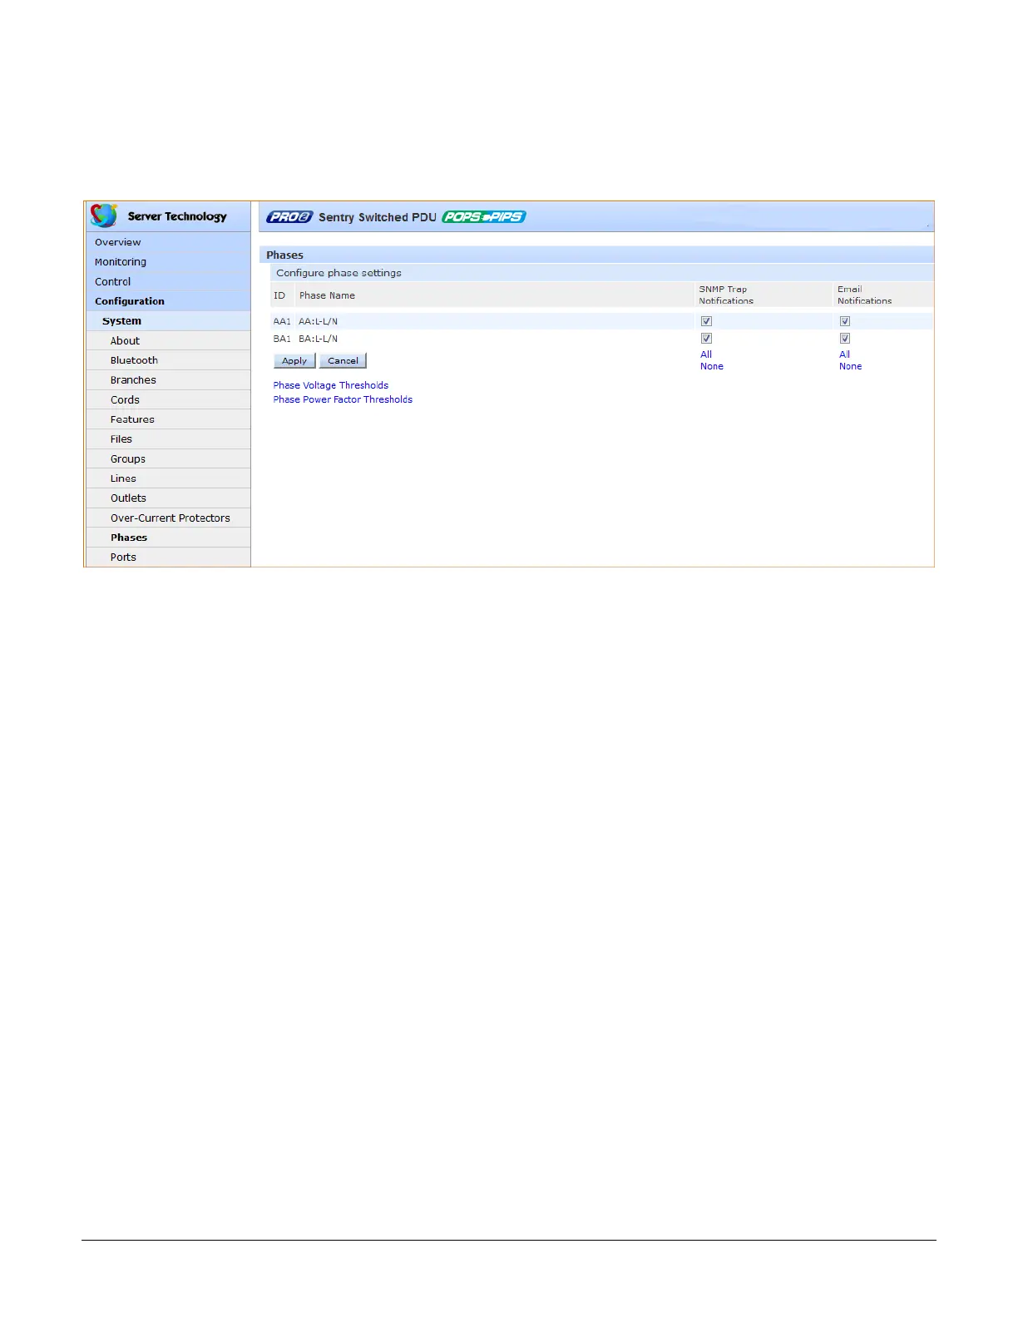Toggle Email notification checkbox for BA1
Image resolution: width=1018 pixels, height=1318 pixels.
(845, 339)
